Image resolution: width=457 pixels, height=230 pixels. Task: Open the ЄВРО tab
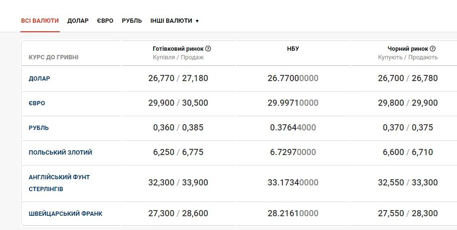click(x=105, y=21)
